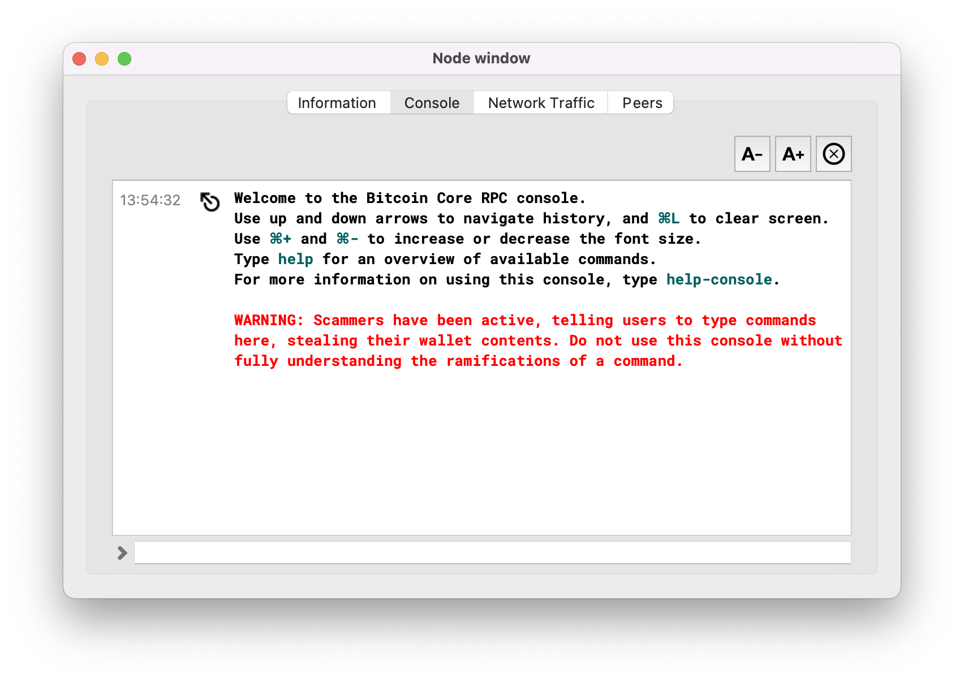964x682 pixels.
Task: Click the ⌘L shortcut text in the welcome message
Action: pos(669,219)
